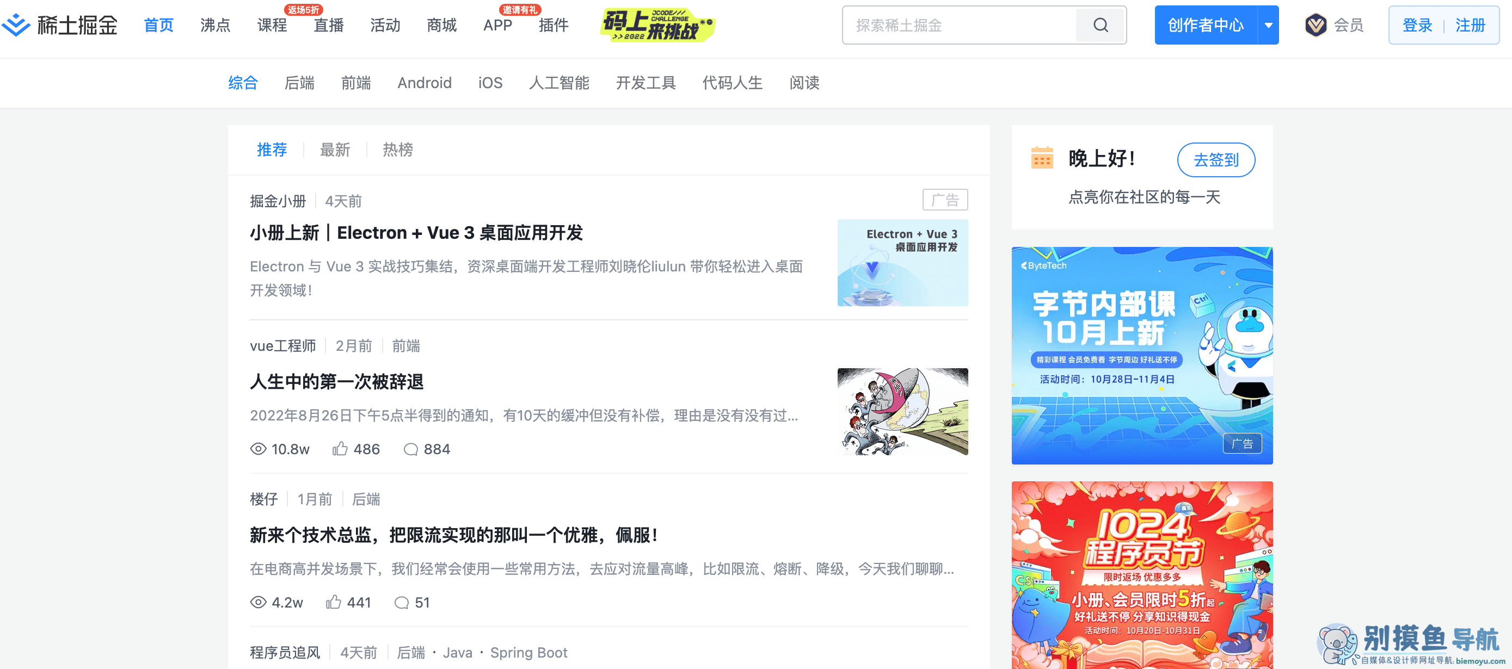
Task: Click the cartoon thumbnail of 被辞退 article
Action: point(902,412)
